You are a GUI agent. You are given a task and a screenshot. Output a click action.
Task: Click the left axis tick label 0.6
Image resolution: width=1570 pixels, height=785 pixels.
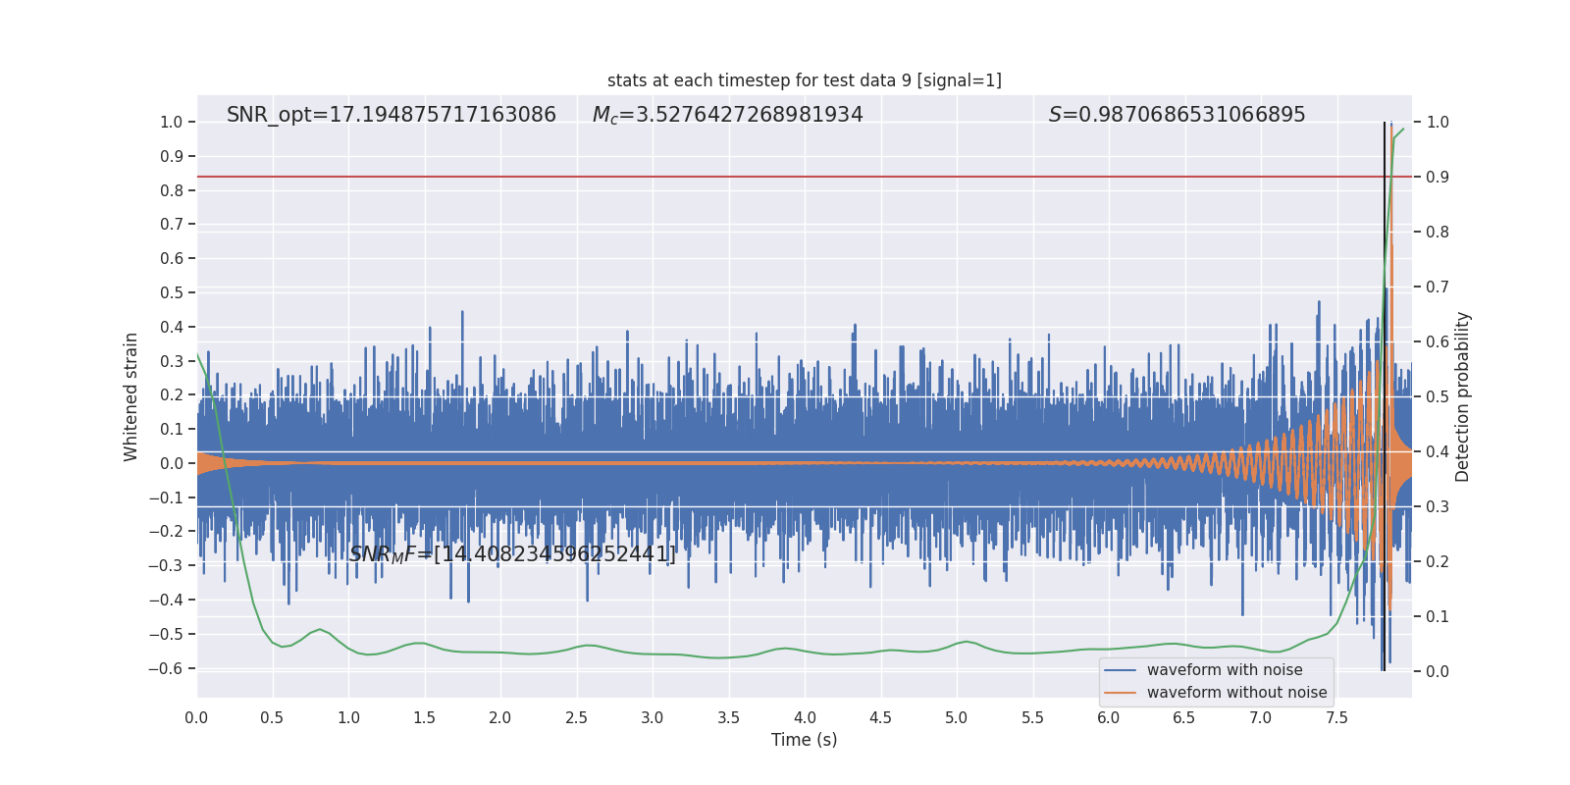pyautogui.click(x=172, y=259)
